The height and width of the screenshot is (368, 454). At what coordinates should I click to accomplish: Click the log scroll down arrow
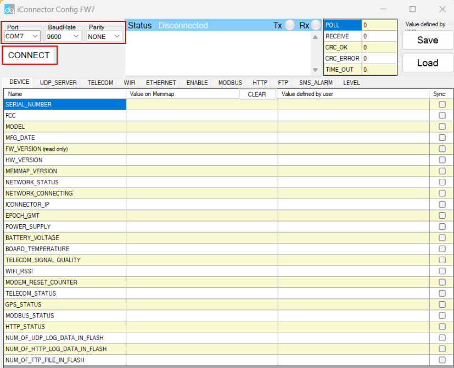point(315,70)
